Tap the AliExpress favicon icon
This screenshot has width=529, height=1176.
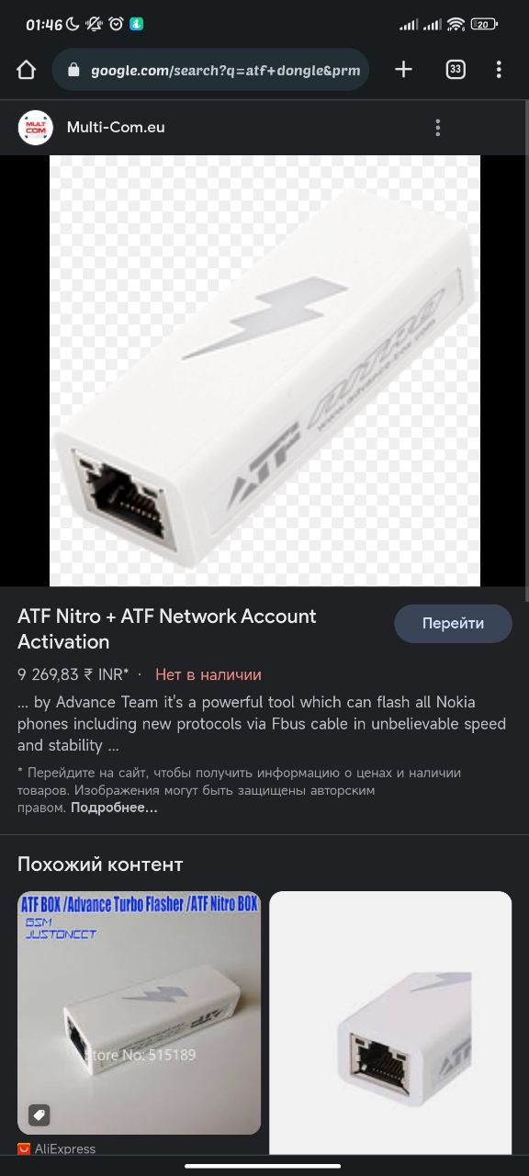tap(24, 1149)
